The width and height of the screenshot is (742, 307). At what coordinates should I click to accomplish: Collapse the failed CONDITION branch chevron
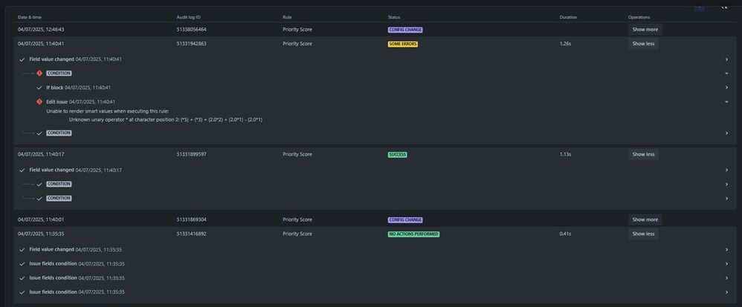[726, 73]
